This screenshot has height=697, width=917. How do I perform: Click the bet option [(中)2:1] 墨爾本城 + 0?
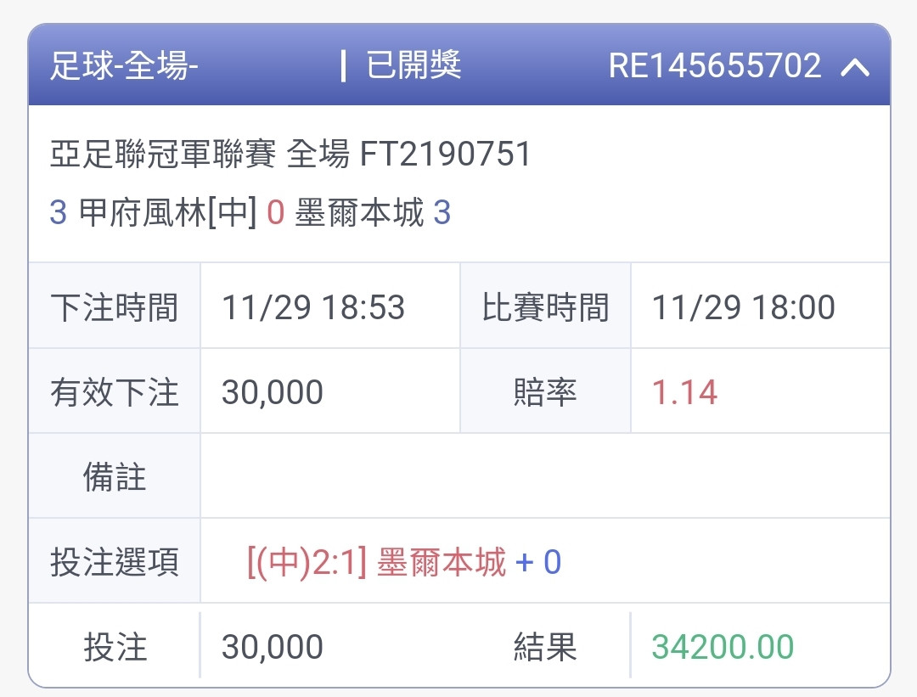(404, 562)
